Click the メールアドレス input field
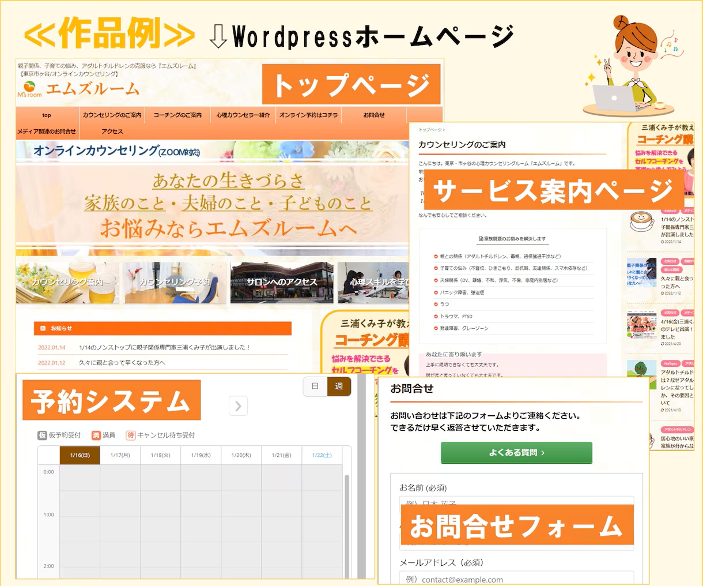703x586 pixels. [x=517, y=579]
